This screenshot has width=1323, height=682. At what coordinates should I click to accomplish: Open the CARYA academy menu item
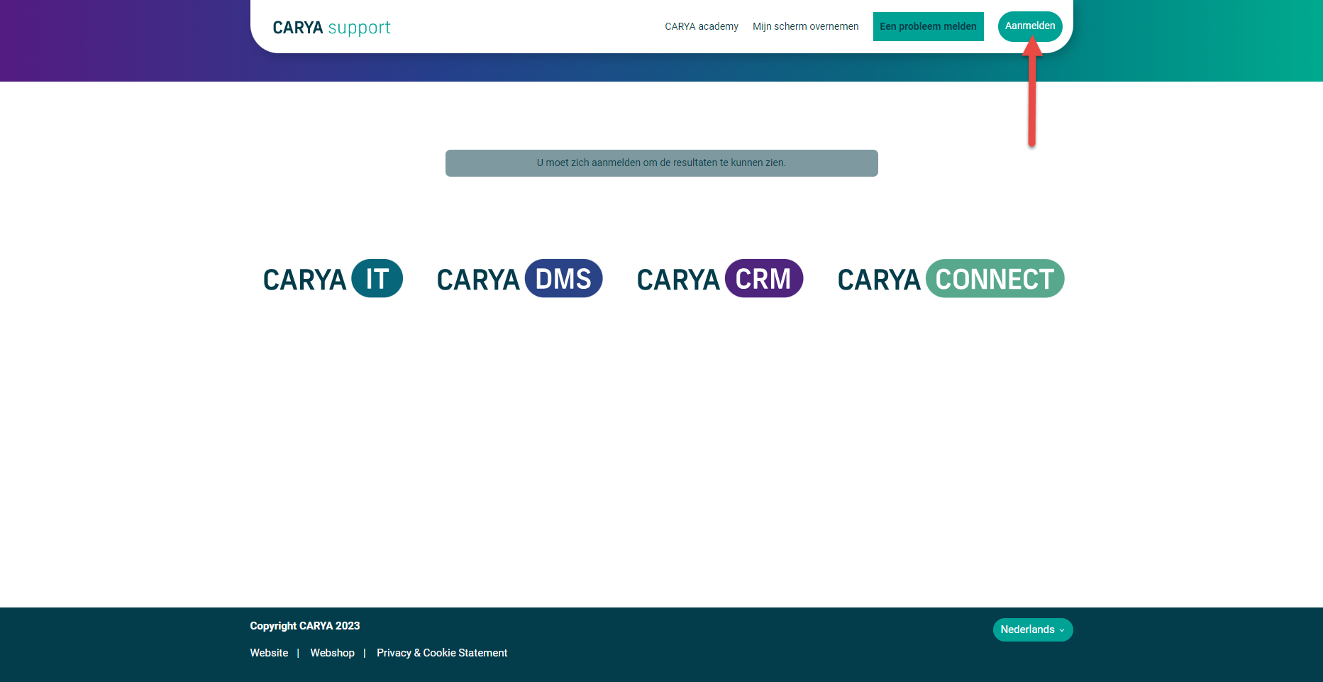click(x=701, y=26)
